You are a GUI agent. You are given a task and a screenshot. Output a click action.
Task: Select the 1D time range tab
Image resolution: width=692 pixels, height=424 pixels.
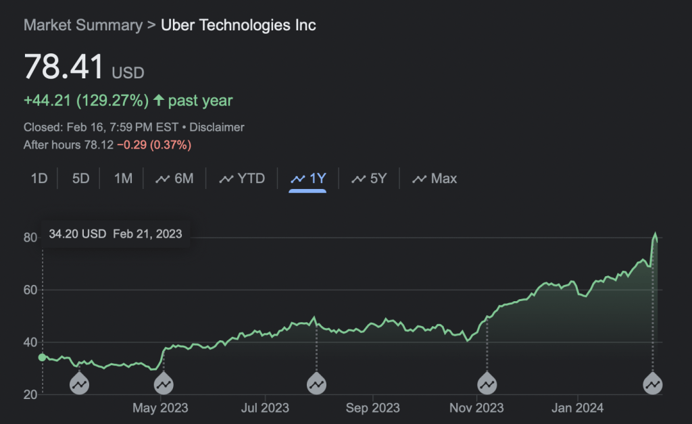click(x=39, y=179)
